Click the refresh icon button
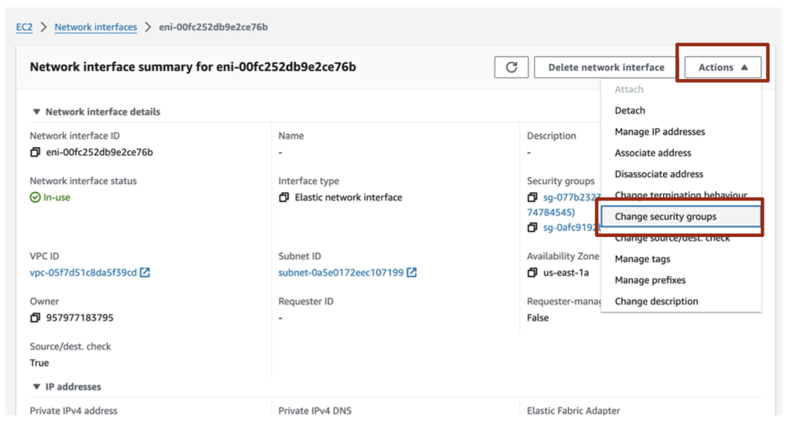This screenshot has width=792, height=441. click(x=511, y=67)
